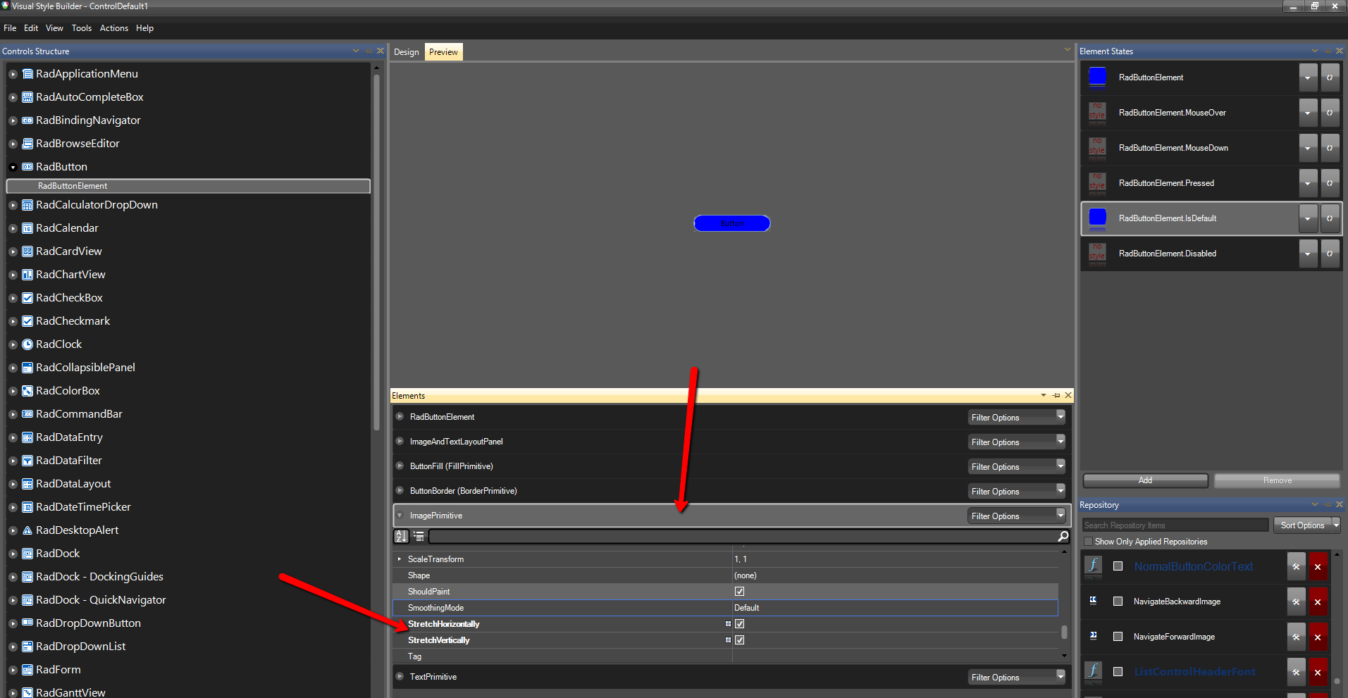The height and width of the screenshot is (698, 1348).
Task: Delete the NavigateBackwardImage repository item
Action: pos(1318,602)
